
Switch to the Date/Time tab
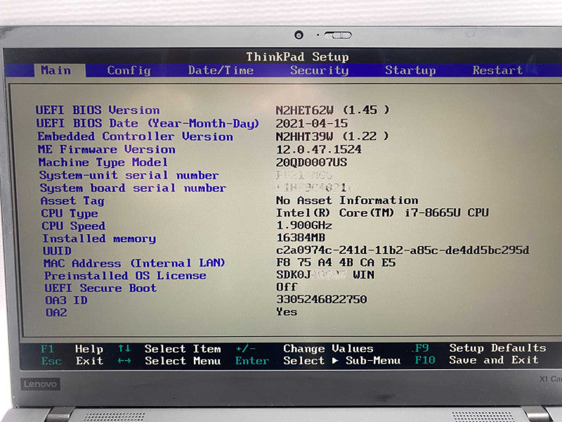tap(221, 70)
